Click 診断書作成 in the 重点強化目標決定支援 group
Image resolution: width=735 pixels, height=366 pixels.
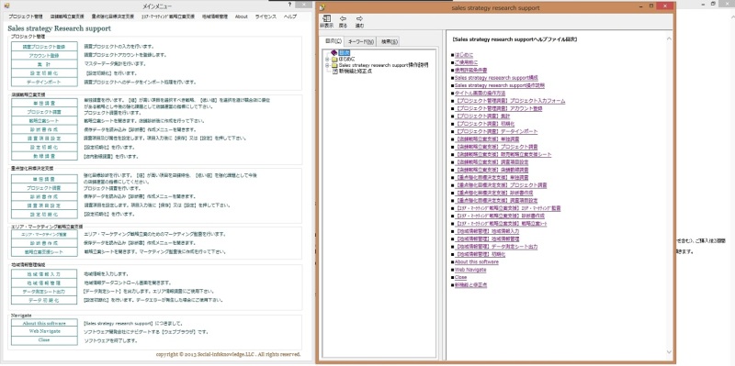tap(44, 196)
